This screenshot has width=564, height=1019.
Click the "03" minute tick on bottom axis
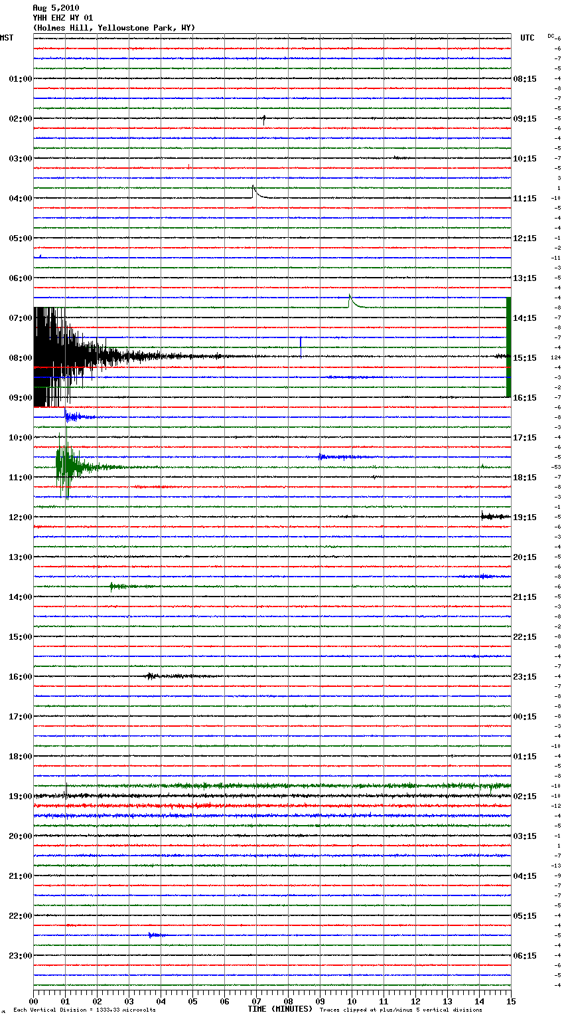point(129,1001)
